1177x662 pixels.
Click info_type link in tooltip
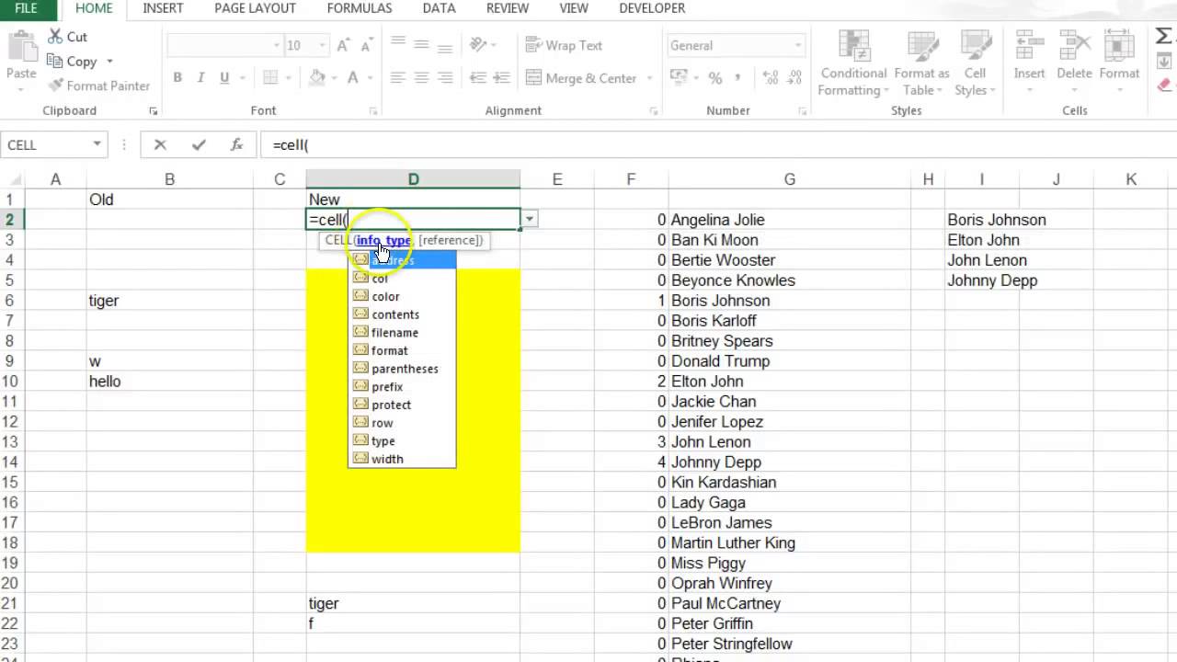coord(383,240)
